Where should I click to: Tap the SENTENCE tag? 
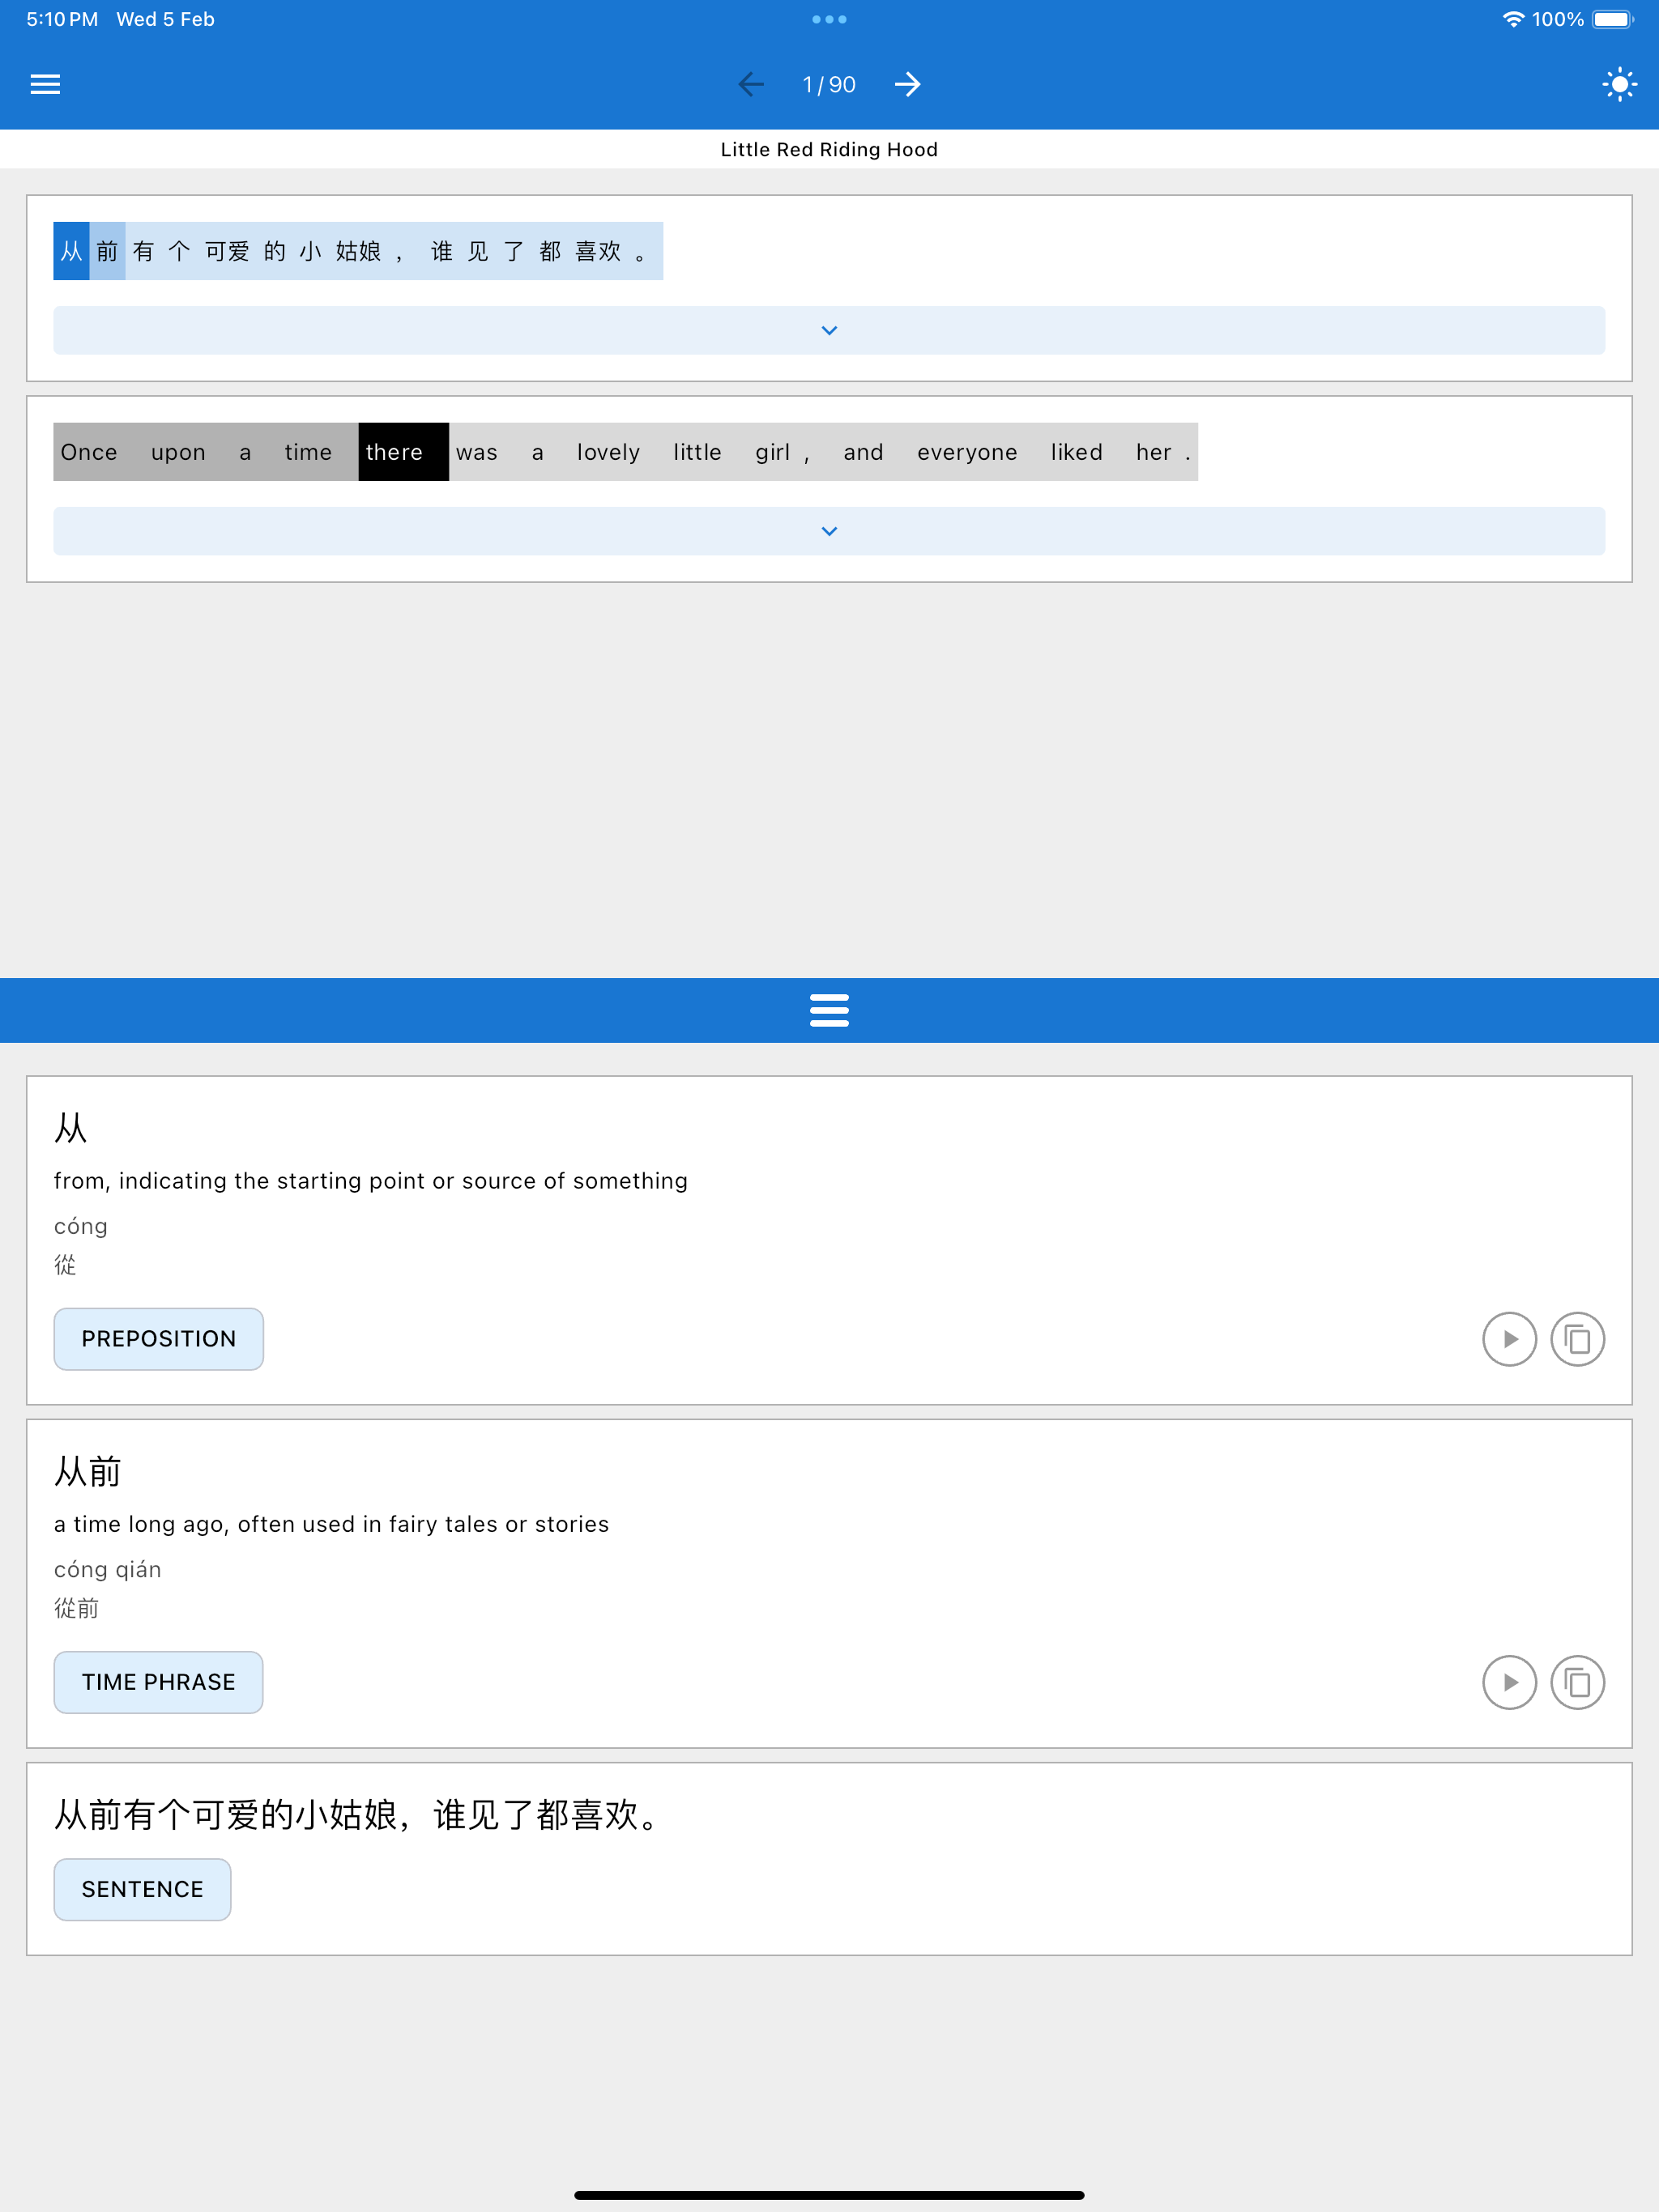142,1889
